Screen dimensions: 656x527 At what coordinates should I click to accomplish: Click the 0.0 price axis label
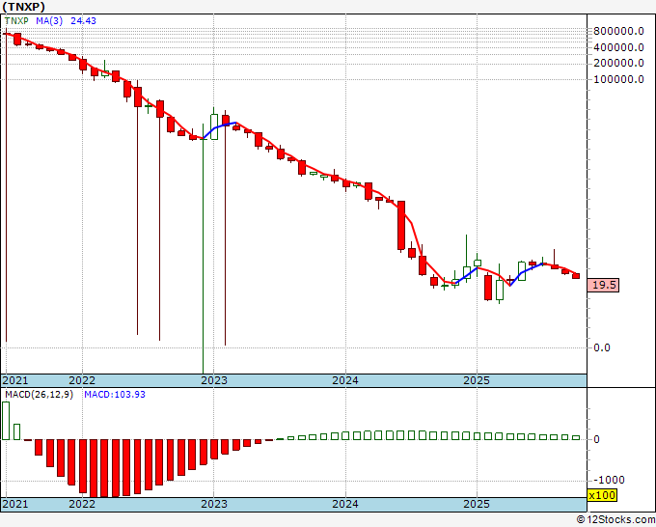(x=602, y=347)
